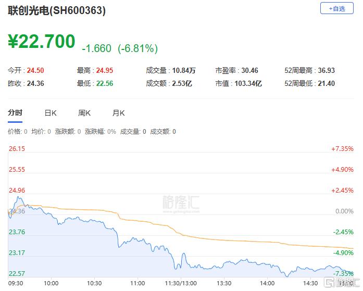The width and height of the screenshot is (363, 291).
Task: Click the 25.55 price axis label
Action: (17, 169)
